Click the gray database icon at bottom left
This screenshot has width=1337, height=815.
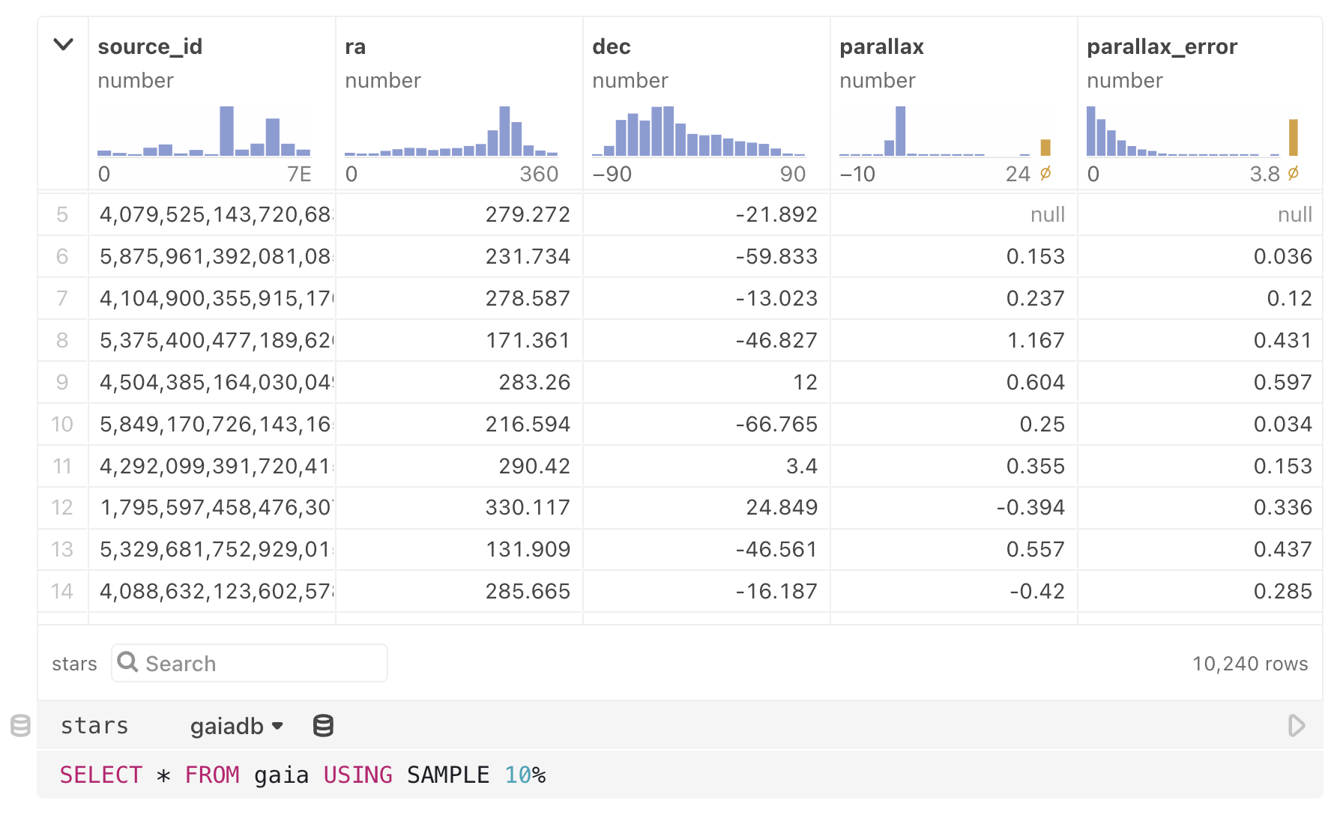pos(20,725)
